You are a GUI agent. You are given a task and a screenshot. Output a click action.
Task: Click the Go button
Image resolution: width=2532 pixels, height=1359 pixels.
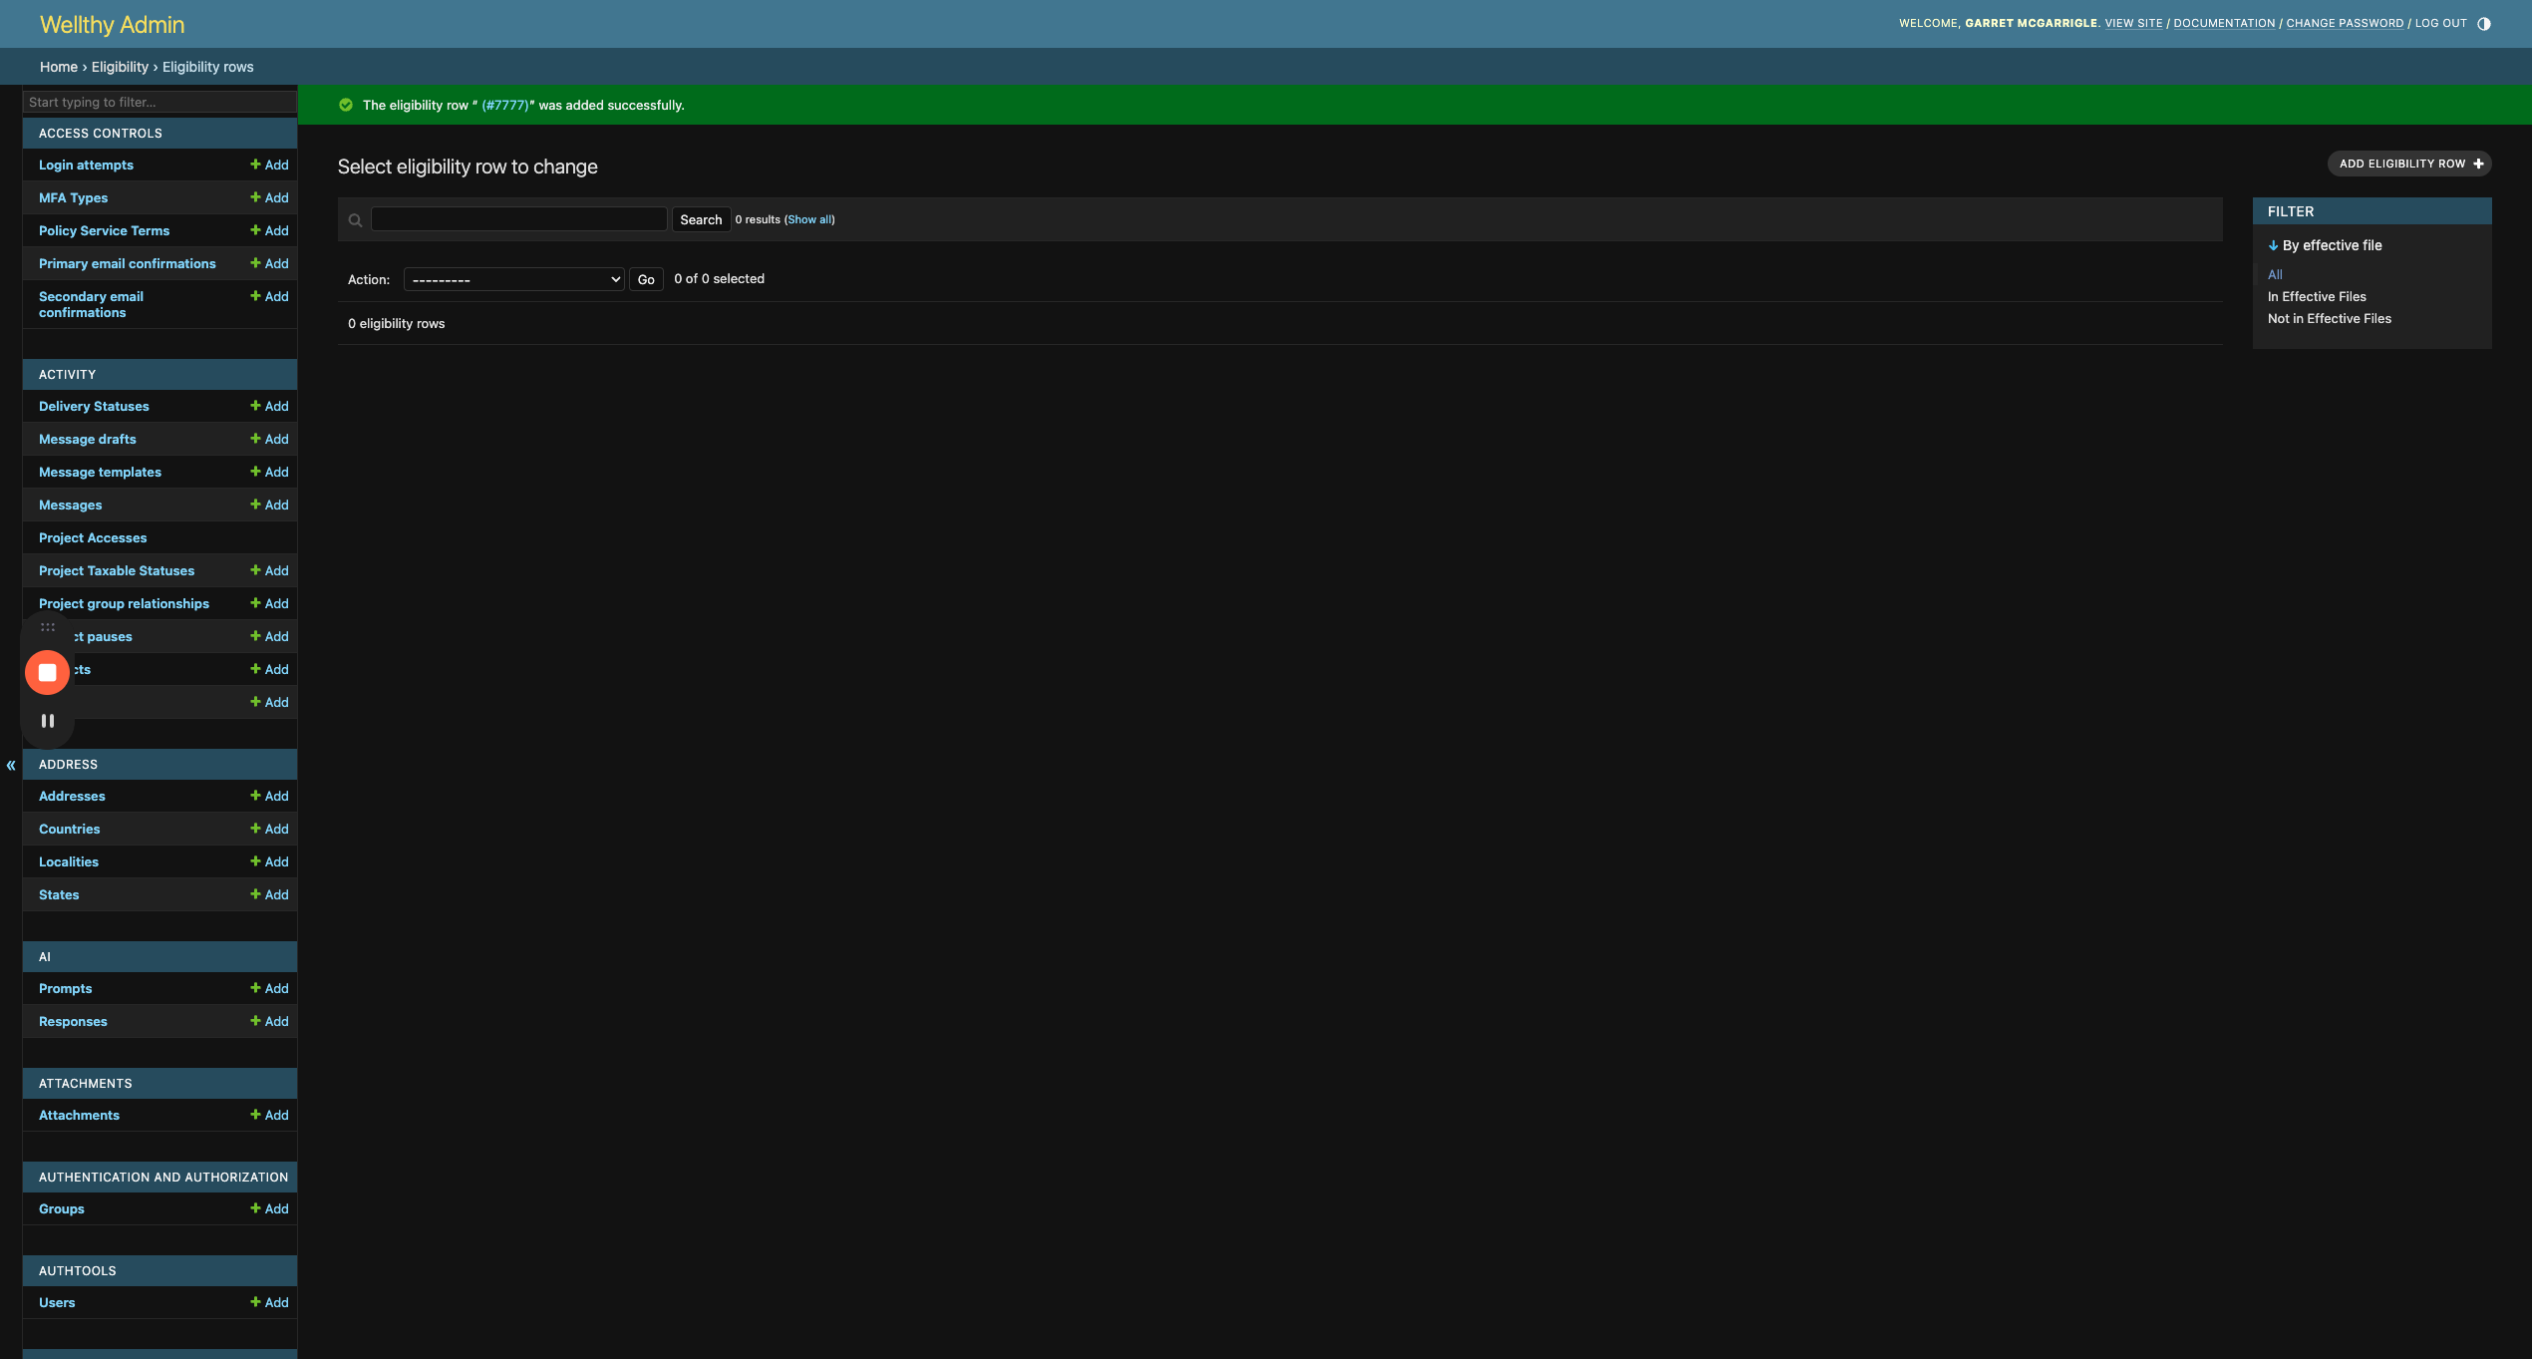pyautogui.click(x=646, y=279)
